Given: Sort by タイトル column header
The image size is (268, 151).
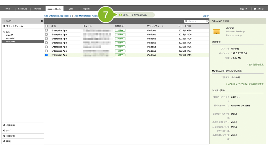Looking at the screenshot, I should (x=87, y=26).
